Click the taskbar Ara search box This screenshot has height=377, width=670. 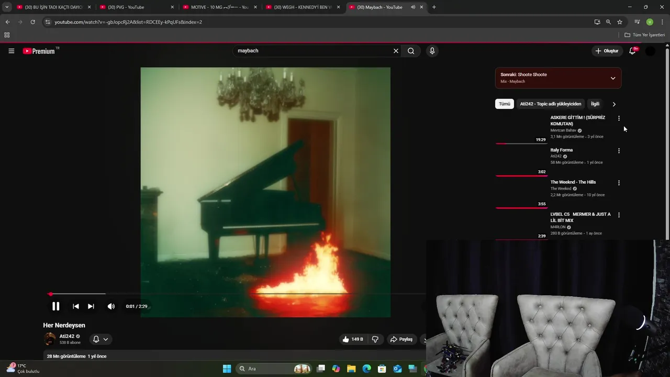point(274,369)
